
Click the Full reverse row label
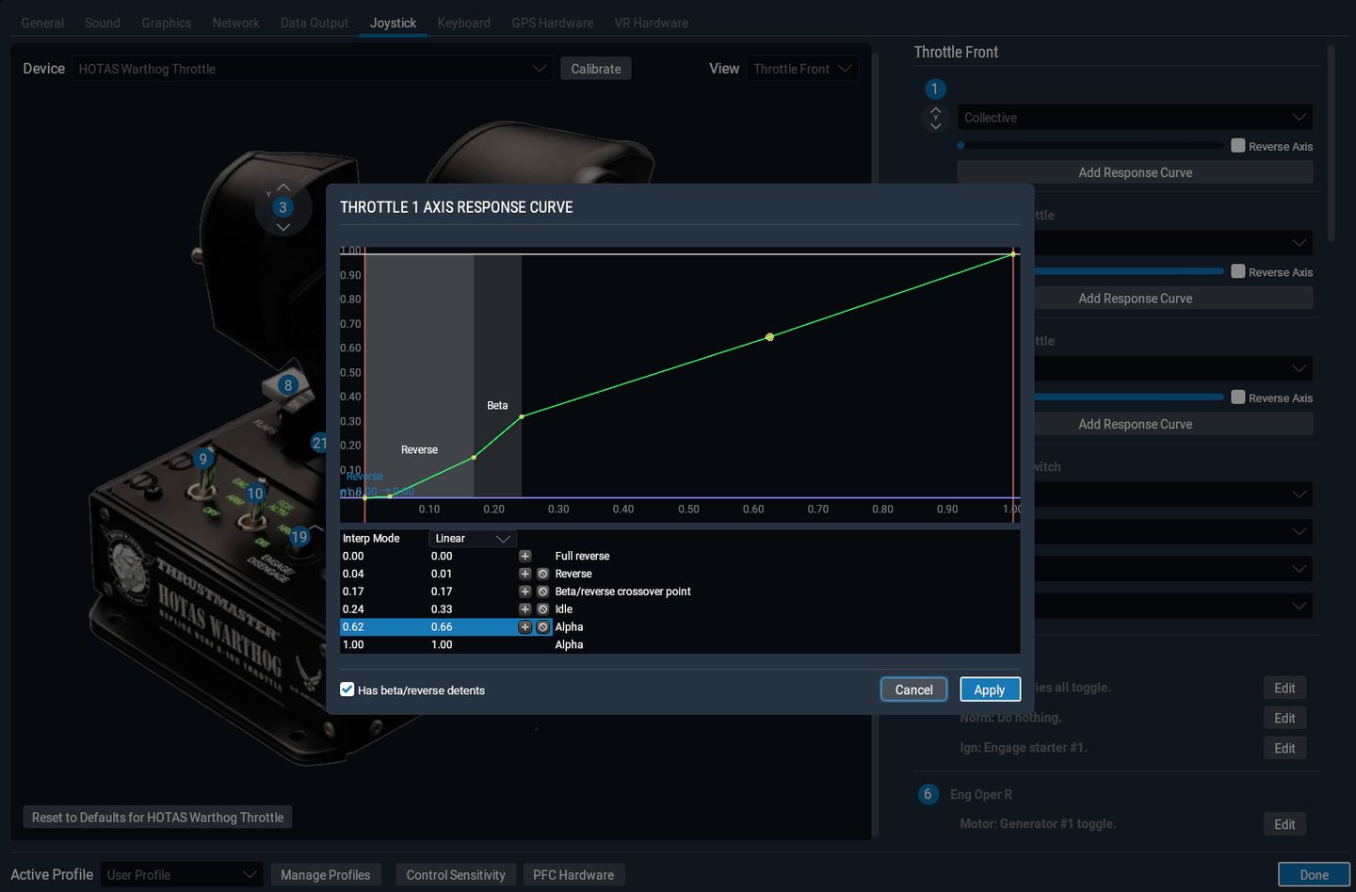point(582,556)
